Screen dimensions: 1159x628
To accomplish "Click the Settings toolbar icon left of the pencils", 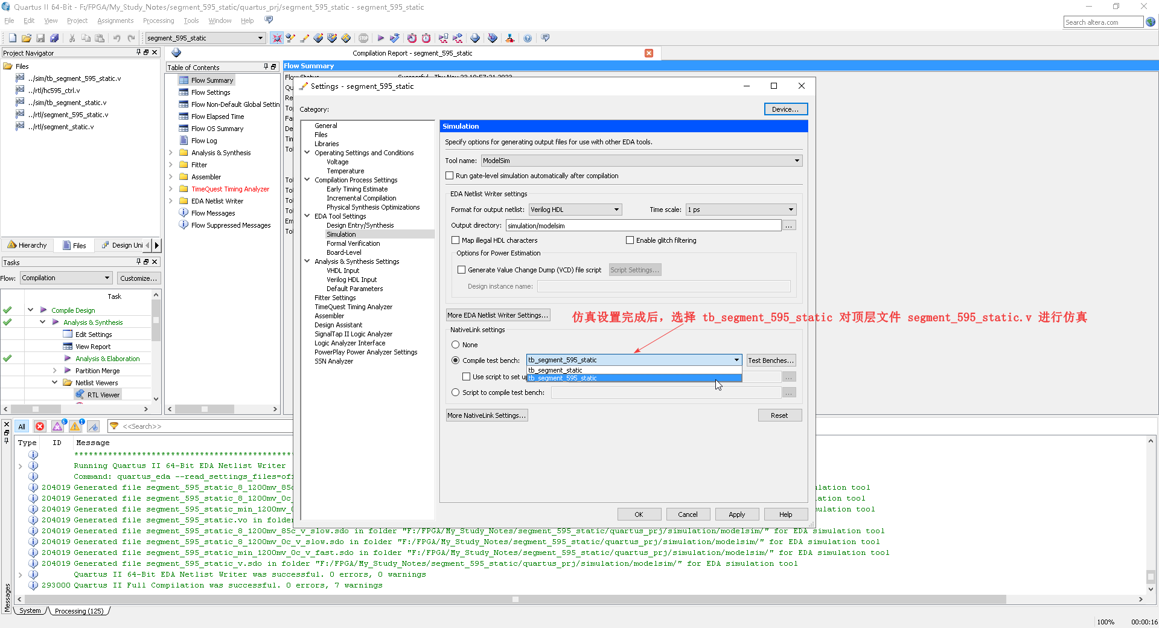I will pos(276,38).
